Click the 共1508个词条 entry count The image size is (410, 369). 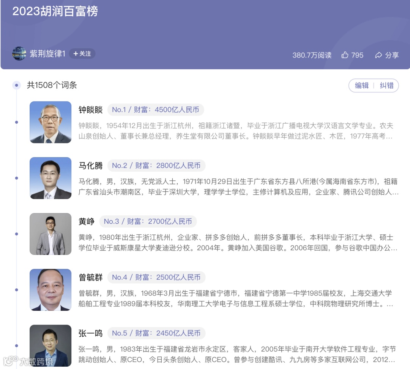pyautogui.click(x=52, y=85)
